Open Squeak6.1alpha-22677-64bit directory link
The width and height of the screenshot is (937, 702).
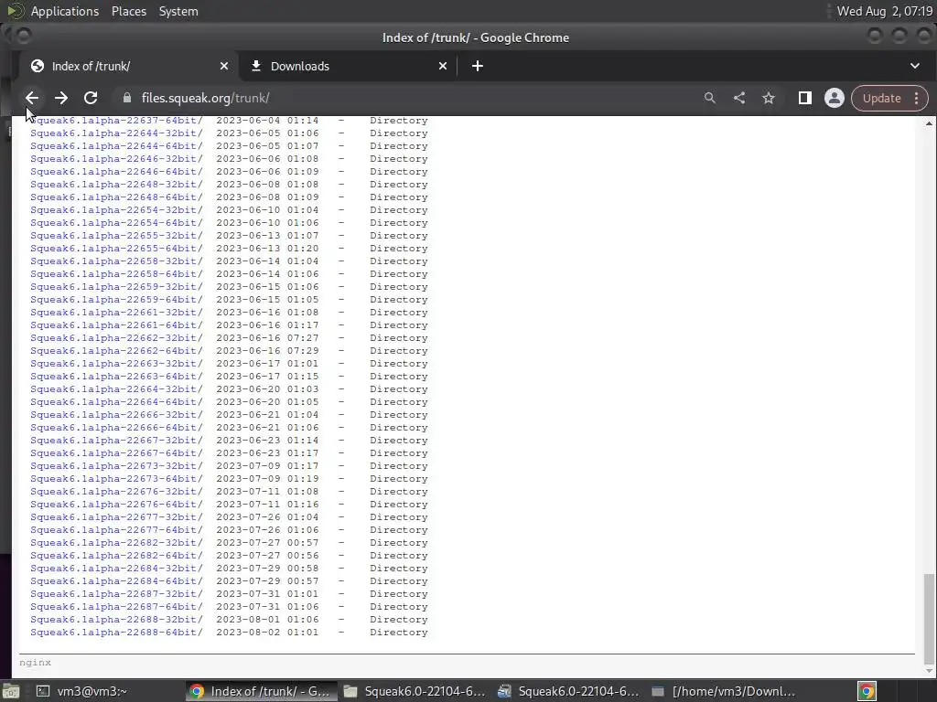pos(116,530)
